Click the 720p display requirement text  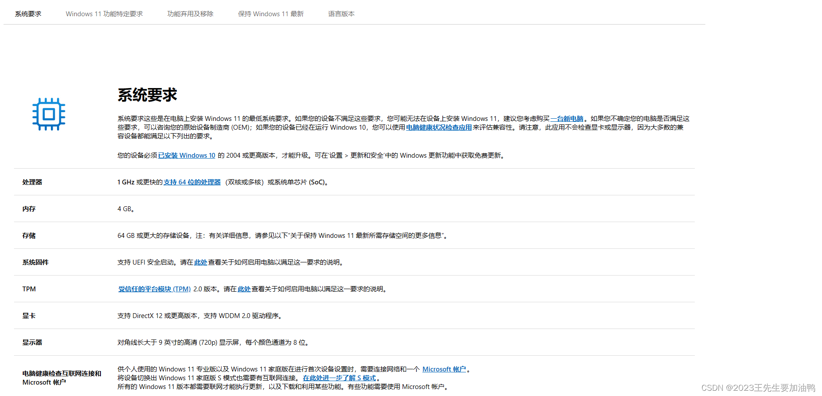tap(214, 343)
